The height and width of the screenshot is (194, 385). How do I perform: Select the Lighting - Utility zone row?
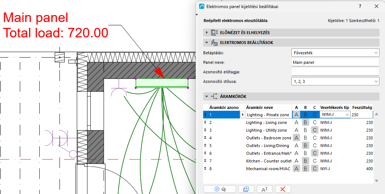(288, 130)
